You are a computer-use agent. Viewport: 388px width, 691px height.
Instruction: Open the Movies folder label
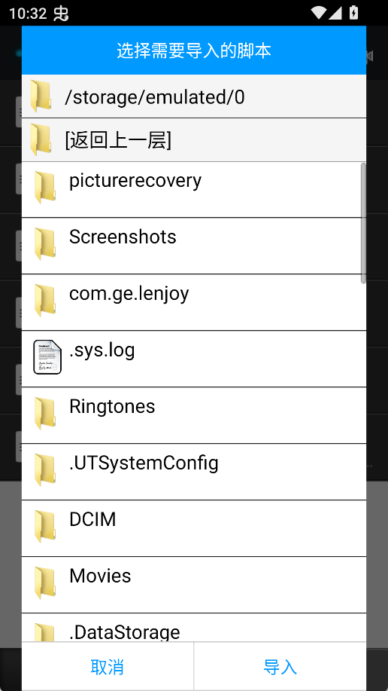tap(100, 576)
